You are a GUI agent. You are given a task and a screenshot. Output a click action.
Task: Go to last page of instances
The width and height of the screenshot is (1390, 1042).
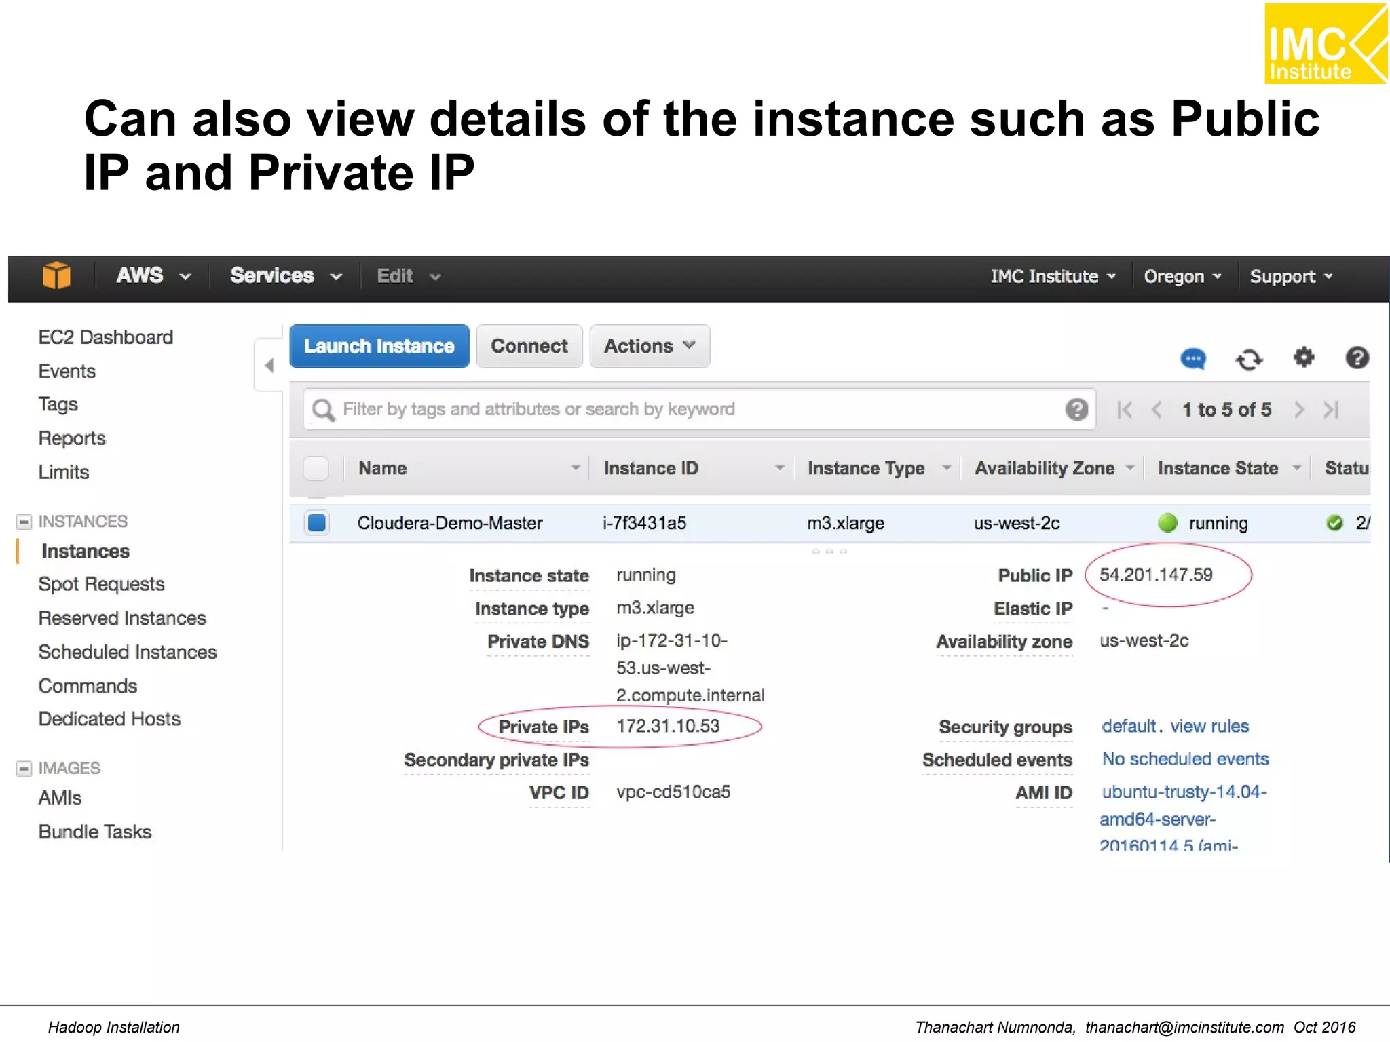pyautogui.click(x=1331, y=410)
